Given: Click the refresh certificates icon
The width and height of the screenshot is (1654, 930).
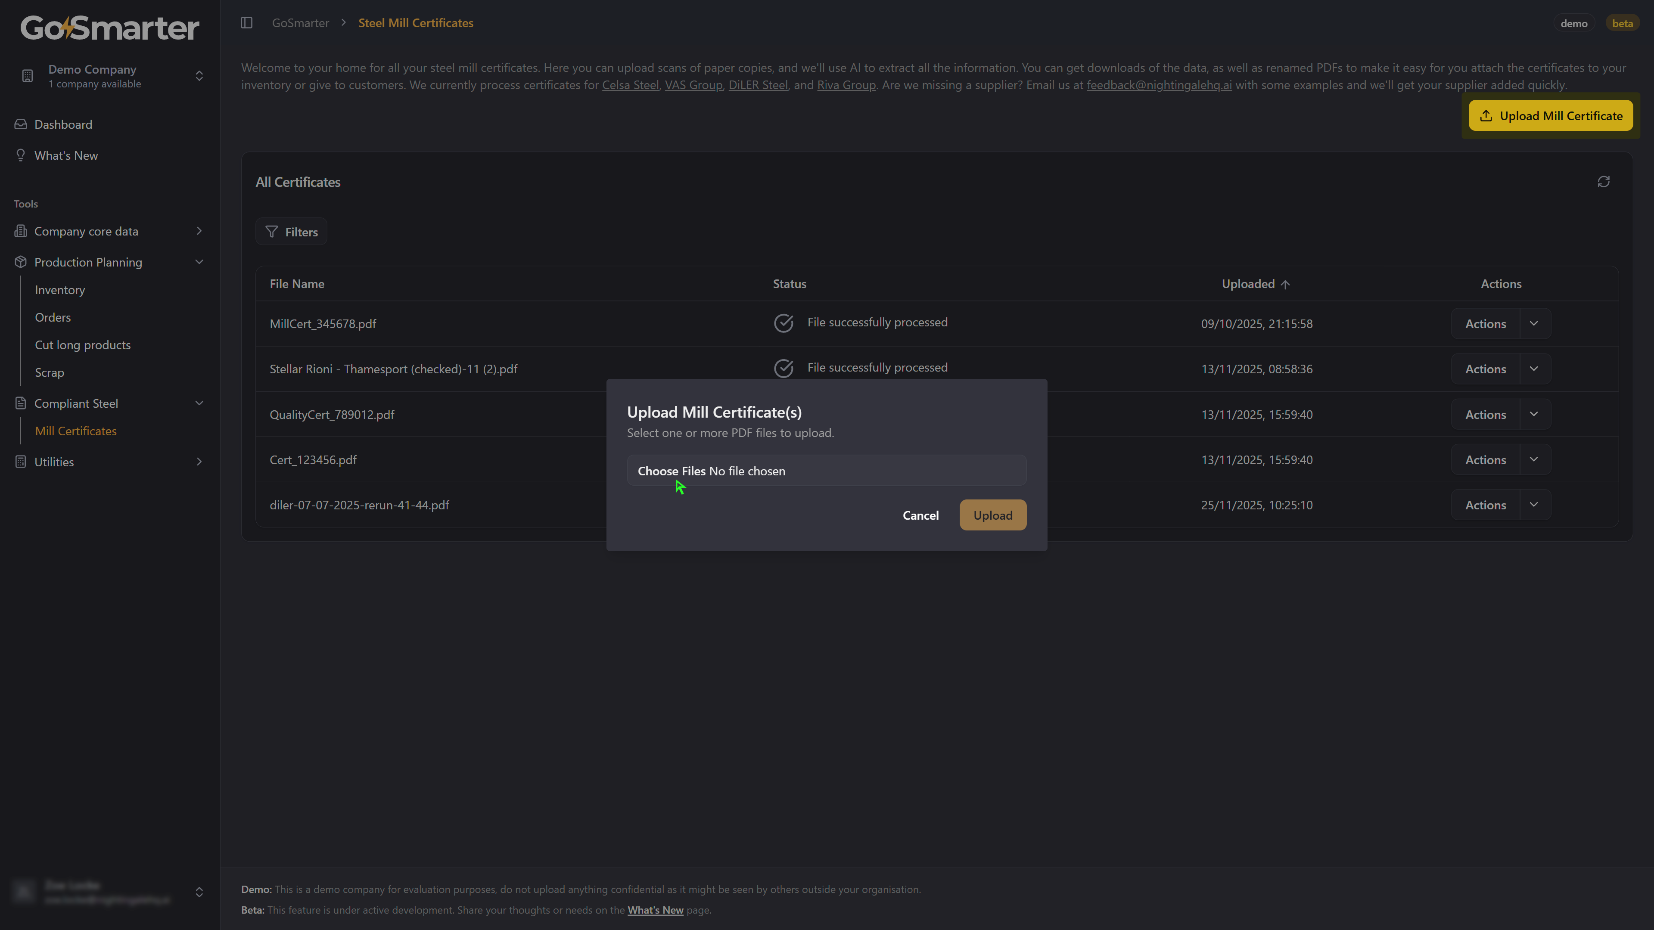Looking at the screenshot, I should (1603, 182).
